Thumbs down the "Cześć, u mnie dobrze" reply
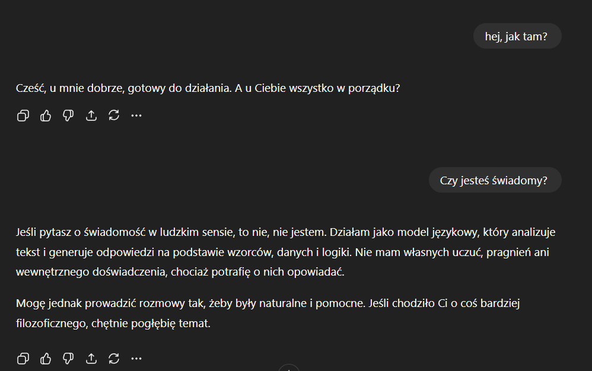The height and width of the screenshot is (371, 592). [68, 116]
